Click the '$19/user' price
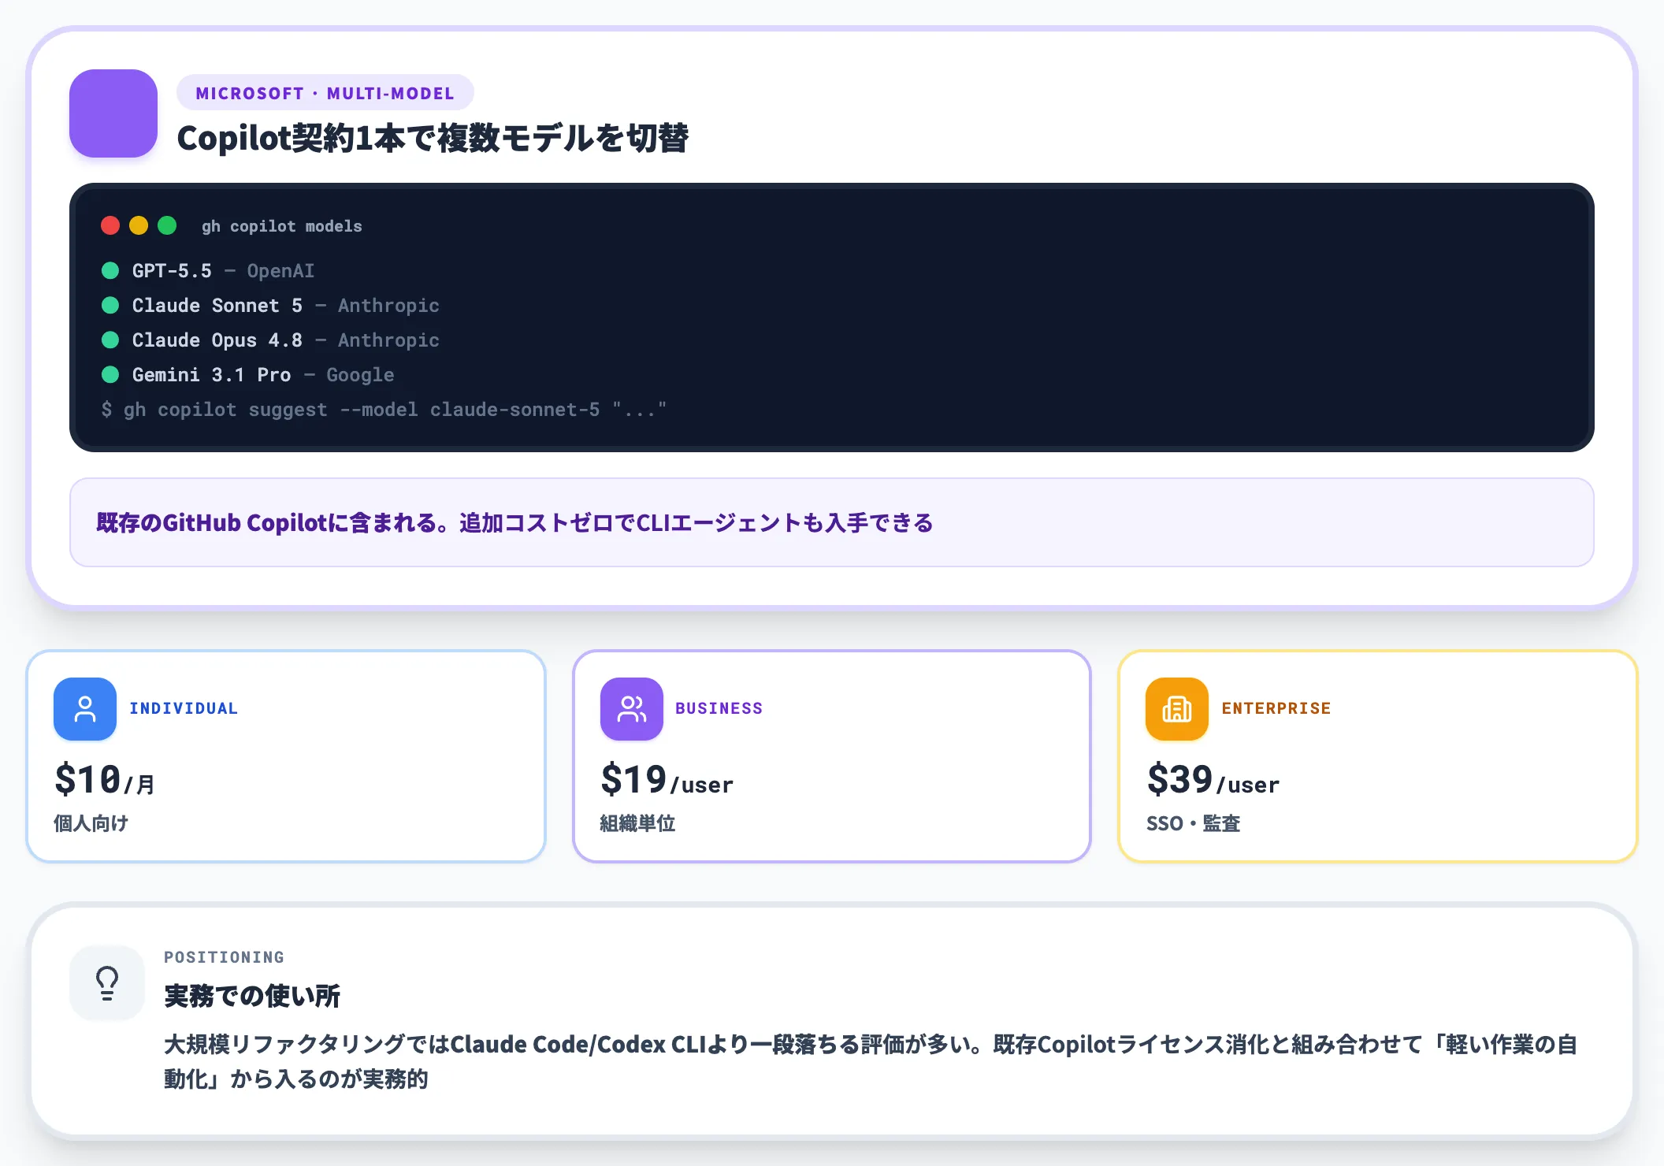 point(667,780)
